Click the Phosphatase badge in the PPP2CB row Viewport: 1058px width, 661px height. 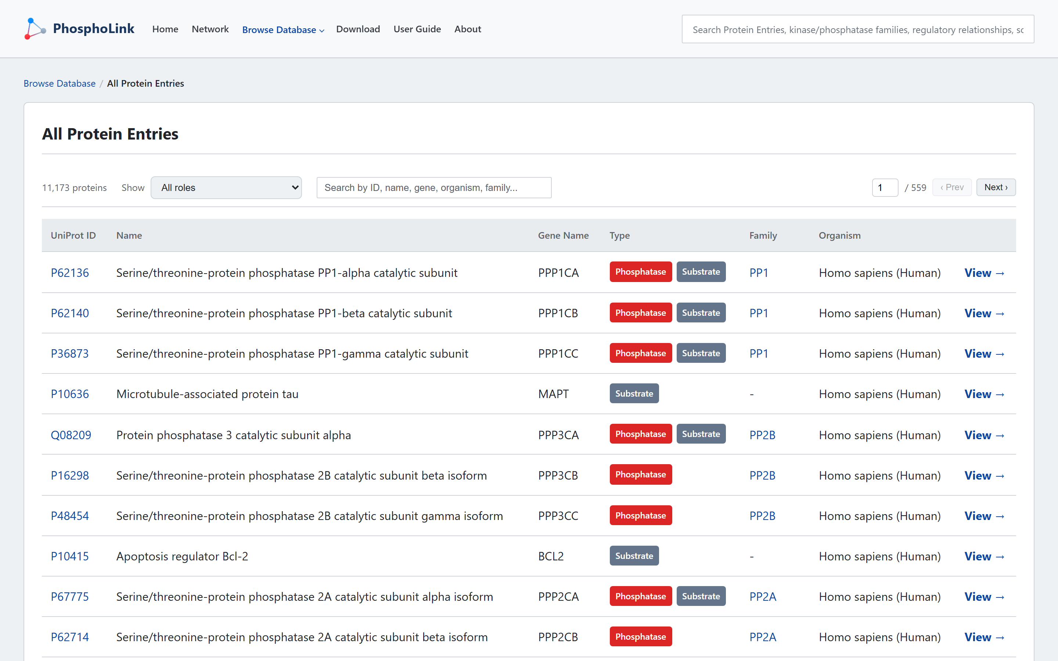[640, 636]
